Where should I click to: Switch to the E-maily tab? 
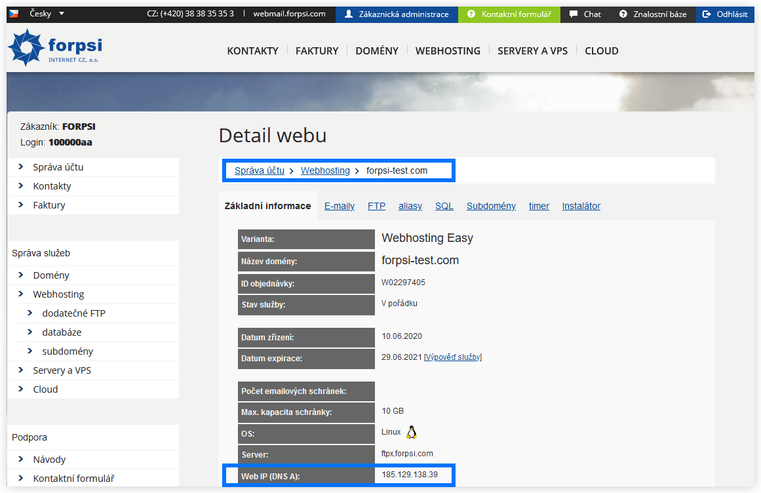point(340,206)
